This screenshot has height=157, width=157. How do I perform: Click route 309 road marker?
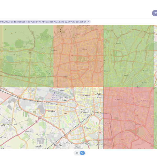click(34, 112)
